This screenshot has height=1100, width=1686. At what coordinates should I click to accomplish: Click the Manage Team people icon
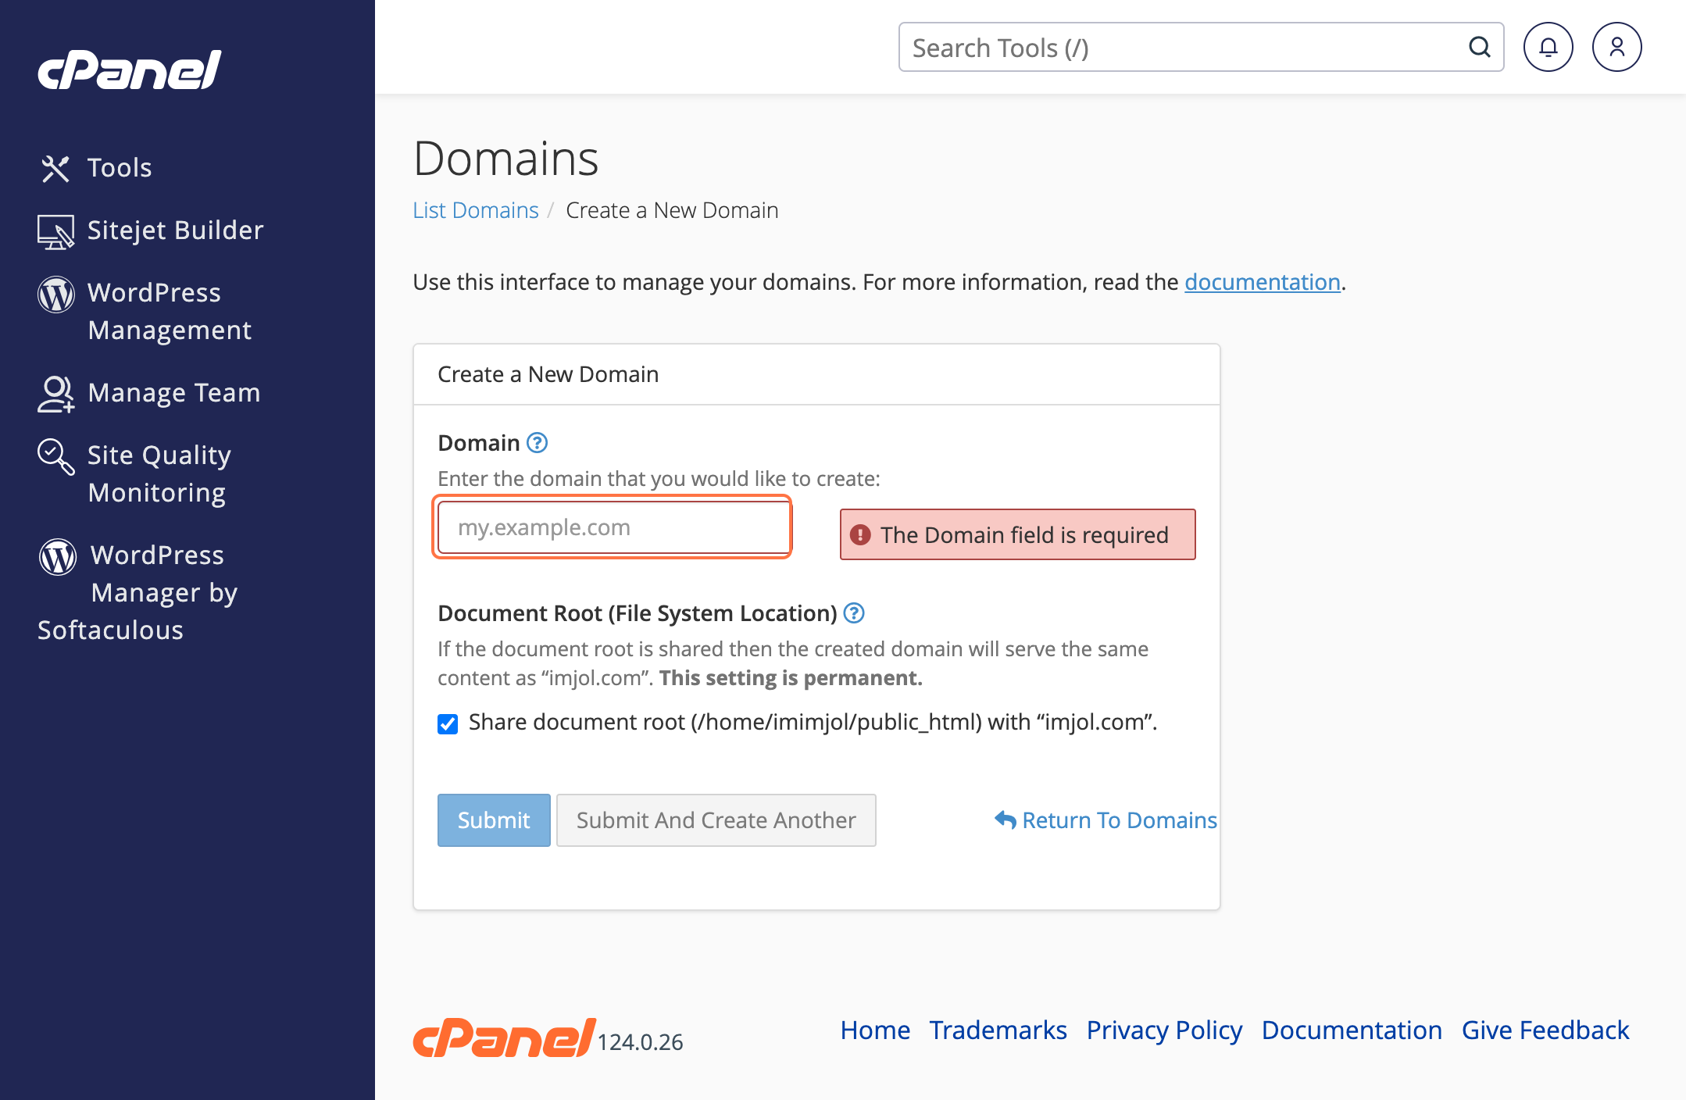(56, 394)
